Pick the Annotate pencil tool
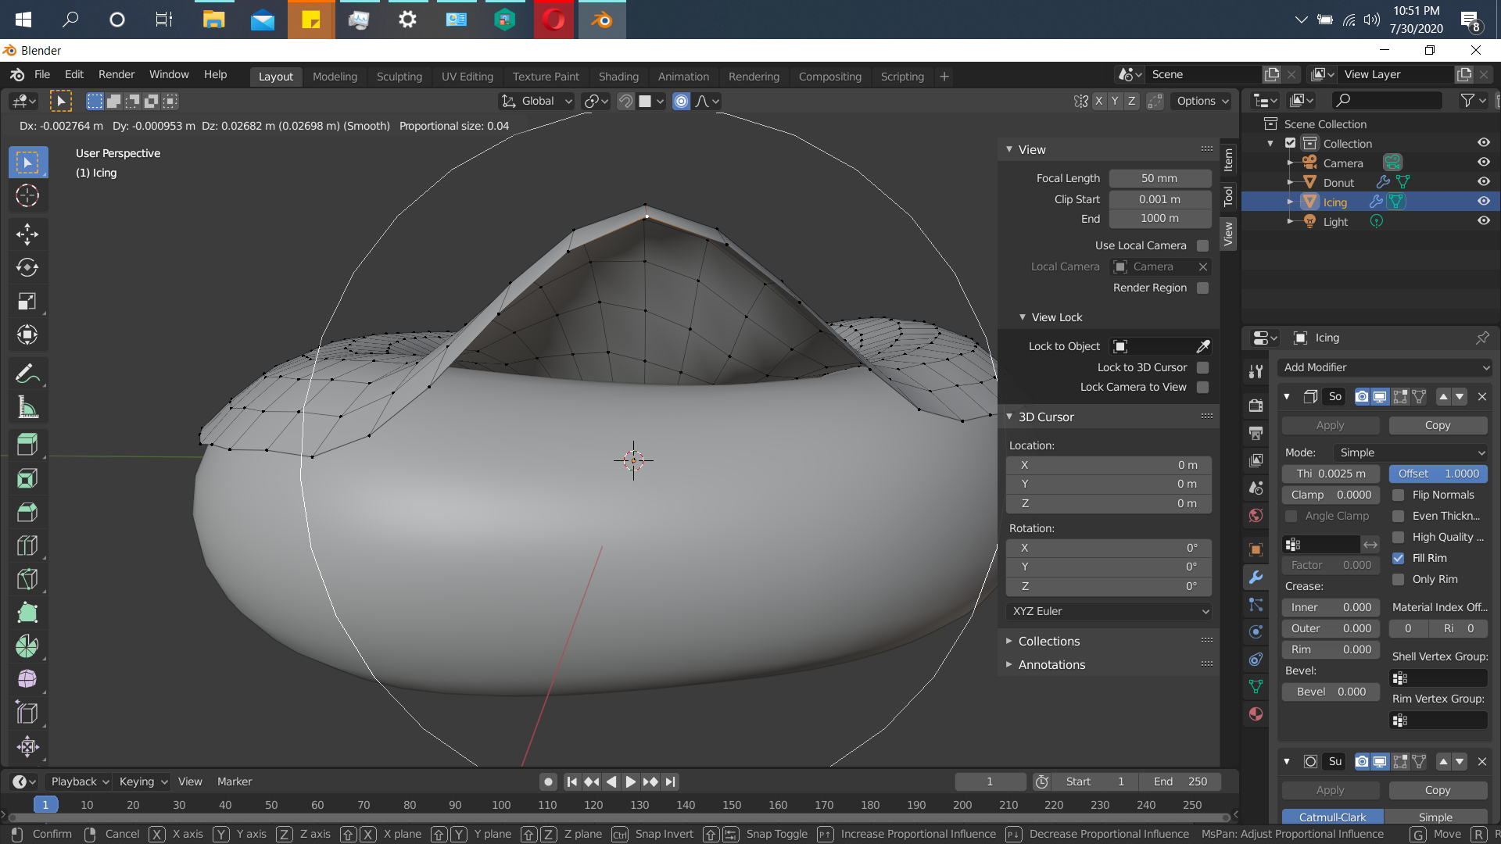 tap(27, 374)
